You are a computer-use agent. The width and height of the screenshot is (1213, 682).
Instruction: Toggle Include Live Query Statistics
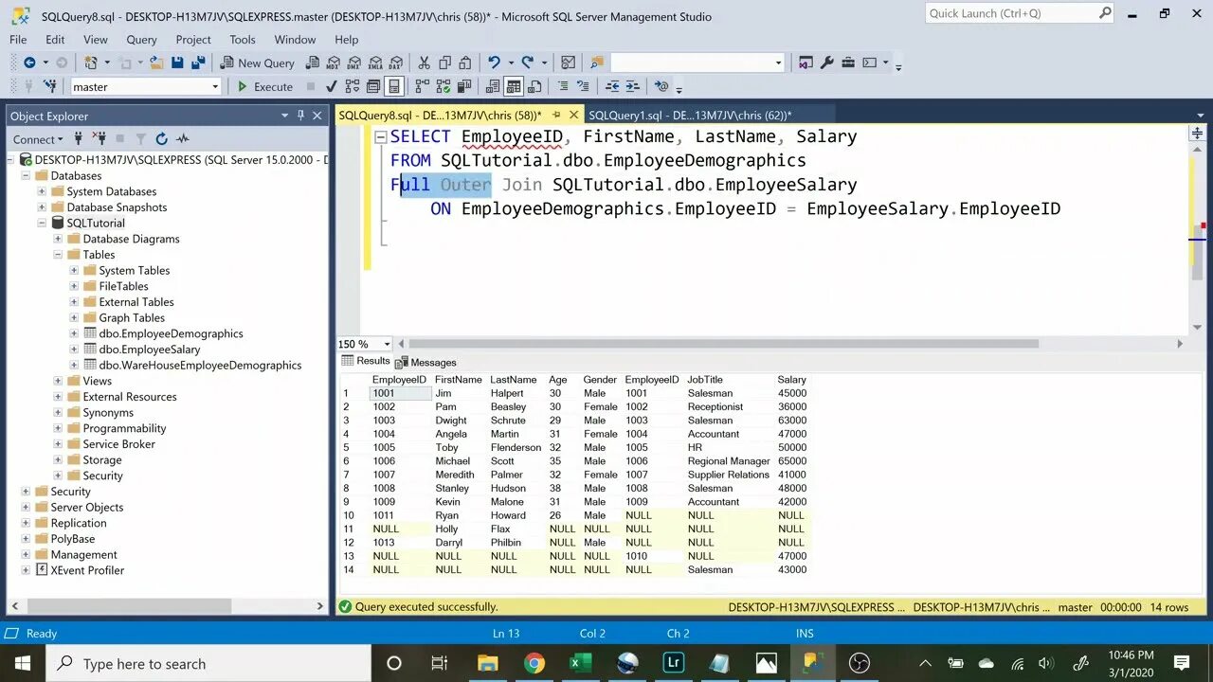443,86
